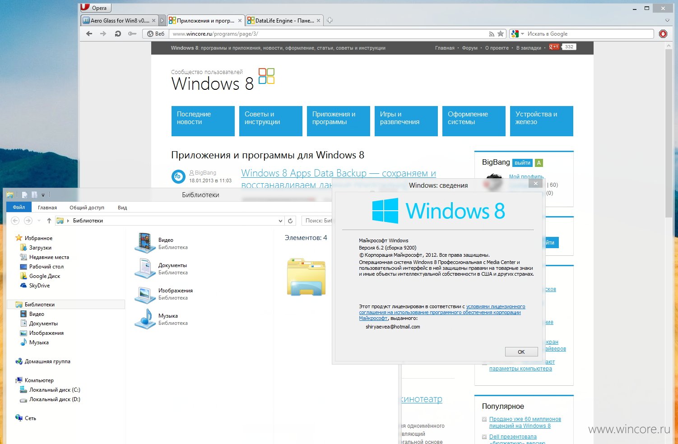The height and width of the screenshot is (444, 678).
Task: Click the red Opera extension icon
Action: 663,34
